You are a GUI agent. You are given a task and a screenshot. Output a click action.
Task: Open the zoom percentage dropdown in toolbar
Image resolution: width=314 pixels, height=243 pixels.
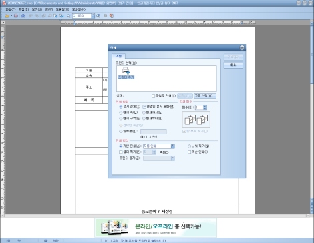click(x=93, y=16)
